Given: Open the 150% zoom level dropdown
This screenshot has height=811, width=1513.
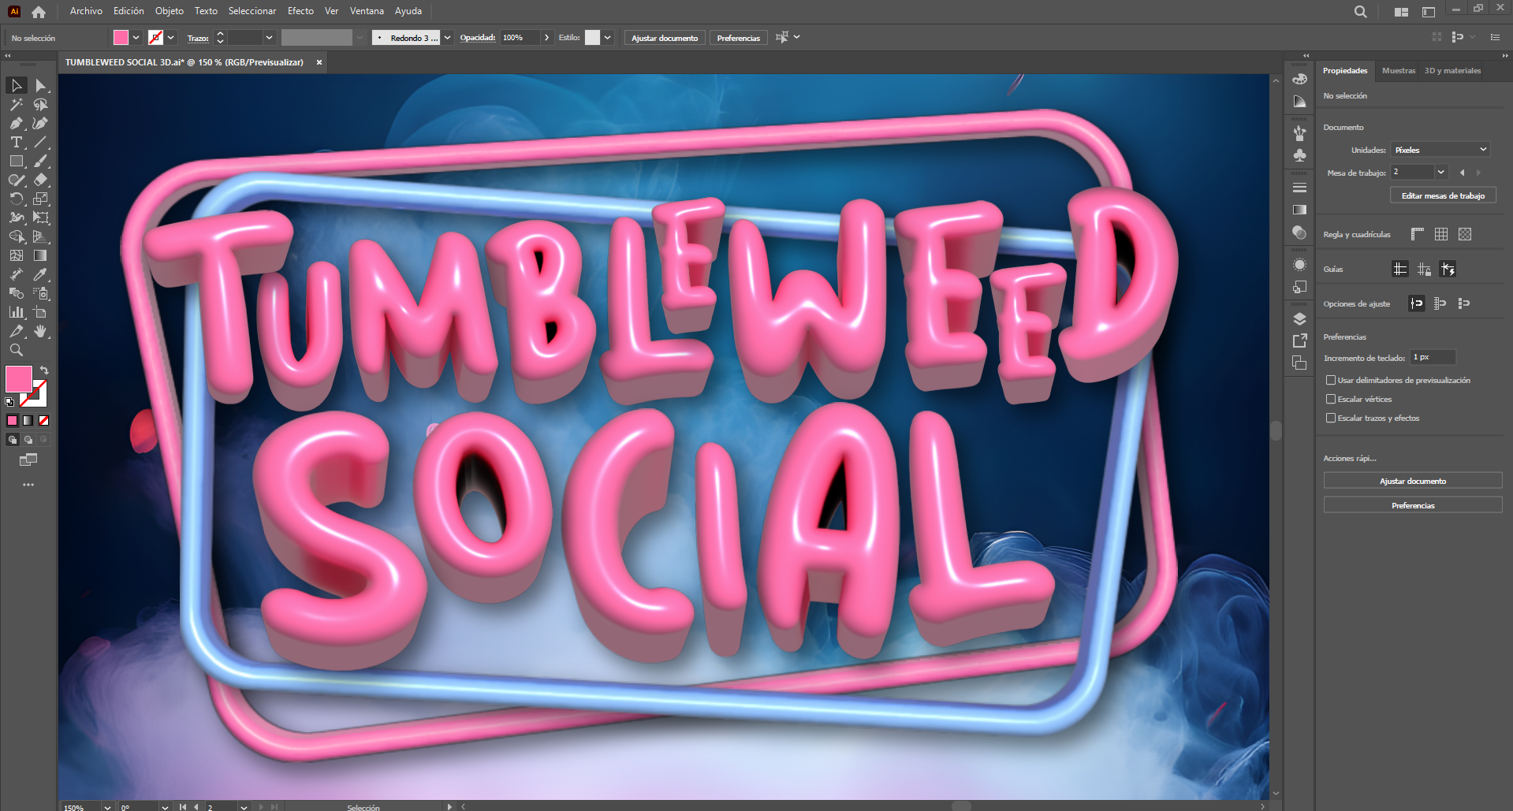Looking at the screenshot, I should click(x=107, y=807).
